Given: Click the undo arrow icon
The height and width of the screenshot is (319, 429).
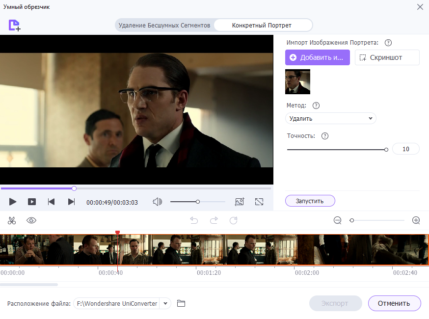Looking at the screenshot, I should (194, 220).
